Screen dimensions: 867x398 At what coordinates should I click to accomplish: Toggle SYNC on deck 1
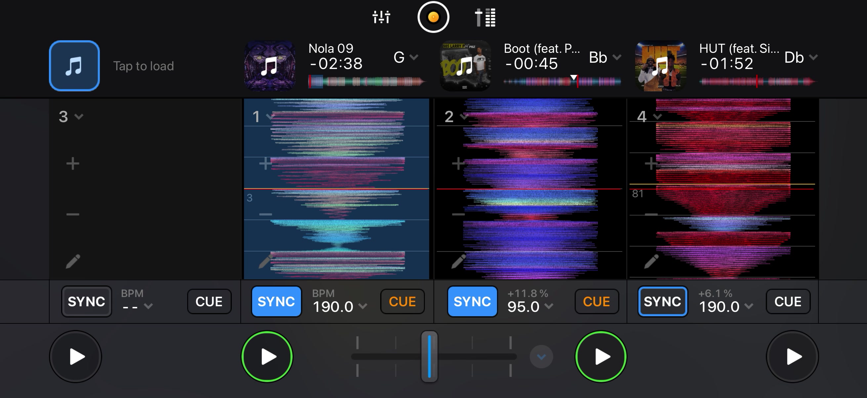coord(276,301)
